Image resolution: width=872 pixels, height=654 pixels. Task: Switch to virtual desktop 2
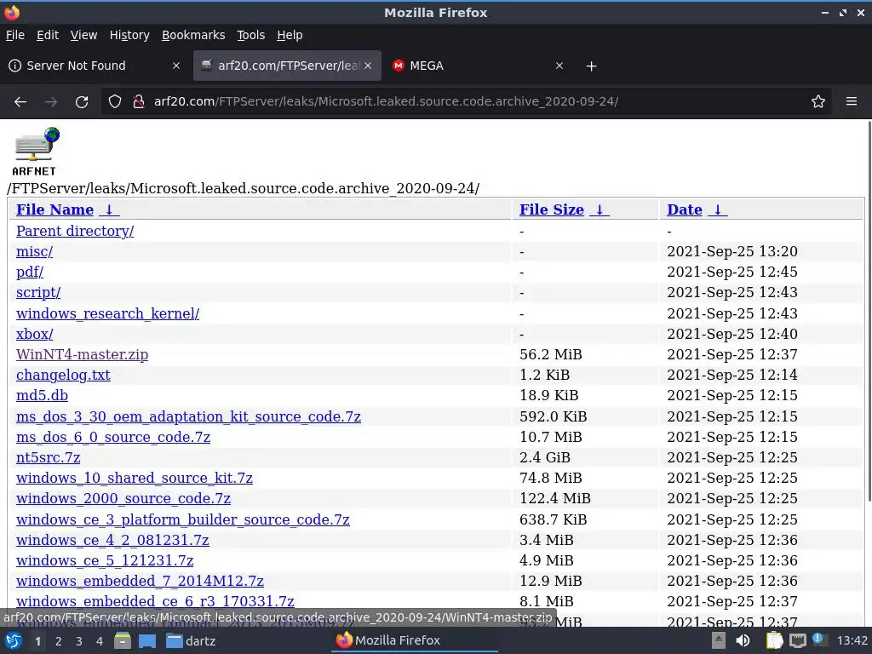(59, 641)
